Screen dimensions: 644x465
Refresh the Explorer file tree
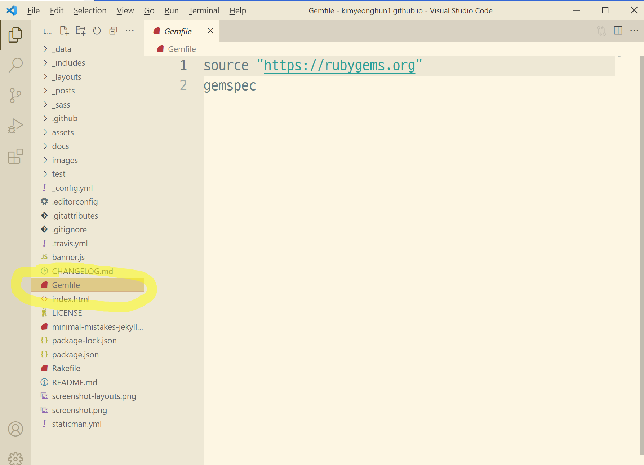coord(97,31)
